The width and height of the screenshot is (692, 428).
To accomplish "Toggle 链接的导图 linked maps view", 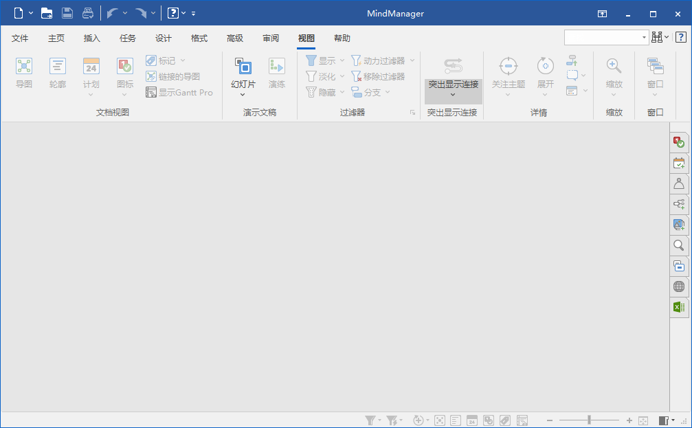I will (x=173, y=76).
